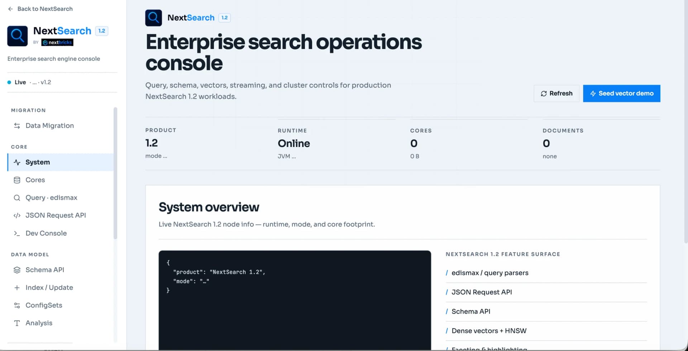Click the sidebar vertical scrollbar

[x=115, y=173]
